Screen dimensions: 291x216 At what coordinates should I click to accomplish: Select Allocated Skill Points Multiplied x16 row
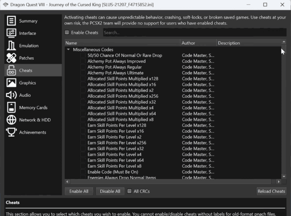[173, 85]
